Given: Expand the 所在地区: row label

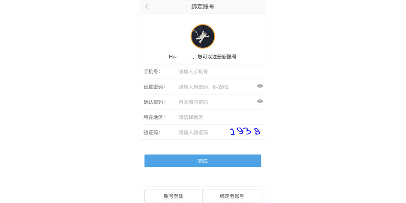Looking at the screenshot, I should [x=154, y=117].
